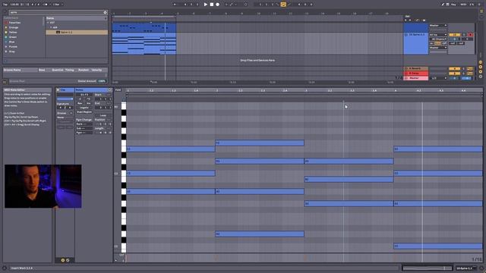Select the A Reverb return track
Viewport: 486px width, 273px height.
(x=416, y=68)
